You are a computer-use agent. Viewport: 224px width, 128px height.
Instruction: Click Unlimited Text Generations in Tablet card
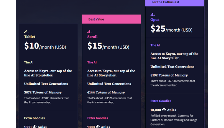[x=46, y=84]
